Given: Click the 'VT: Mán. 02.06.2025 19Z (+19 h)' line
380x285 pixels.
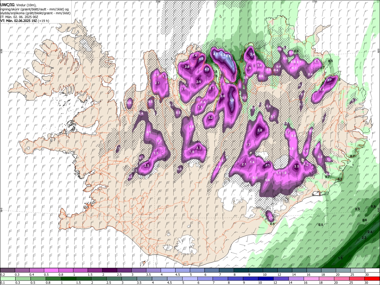Looking at the screenshot, I should (25, 21).
